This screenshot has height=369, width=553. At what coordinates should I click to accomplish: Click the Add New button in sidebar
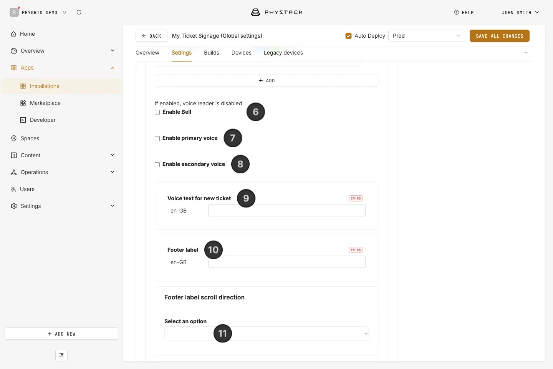(61, 334)
